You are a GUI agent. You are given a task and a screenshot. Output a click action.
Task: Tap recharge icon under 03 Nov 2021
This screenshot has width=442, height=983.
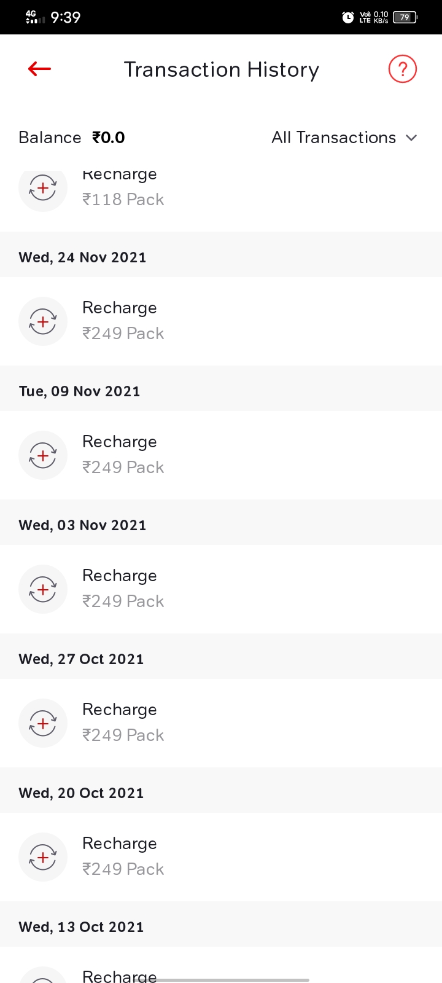tap(43, 589)
